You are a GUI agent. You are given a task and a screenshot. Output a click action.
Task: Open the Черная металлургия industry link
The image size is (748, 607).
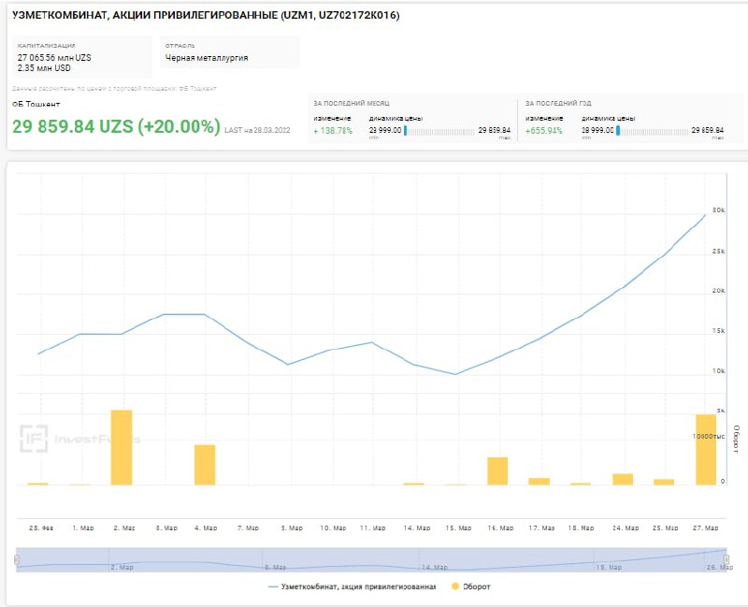pyautogui.click(x=207, y=58)
